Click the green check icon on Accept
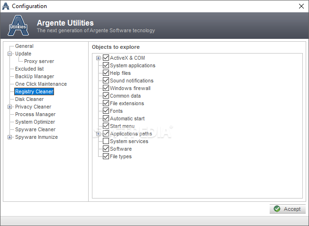This screenshot has width=309, height=226. point(277,209)
